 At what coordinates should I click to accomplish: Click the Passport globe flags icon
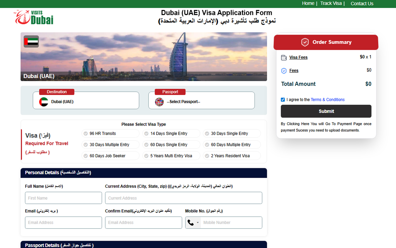[159, 102]
